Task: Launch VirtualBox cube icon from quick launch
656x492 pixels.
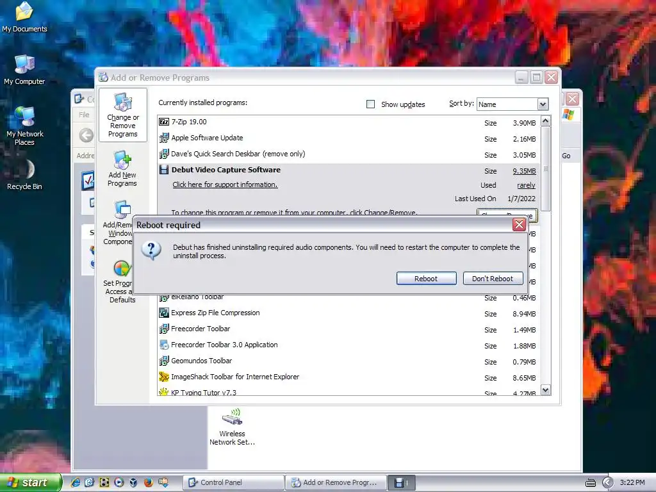Action: point(133,482)
